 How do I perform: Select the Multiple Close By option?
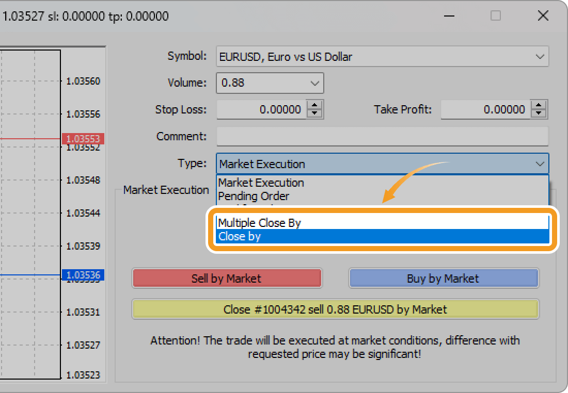(x=260, y=223)
